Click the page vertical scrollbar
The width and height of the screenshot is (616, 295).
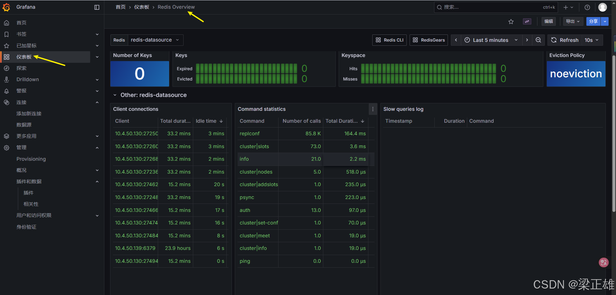pyautogui.click(x=614, y=134)
